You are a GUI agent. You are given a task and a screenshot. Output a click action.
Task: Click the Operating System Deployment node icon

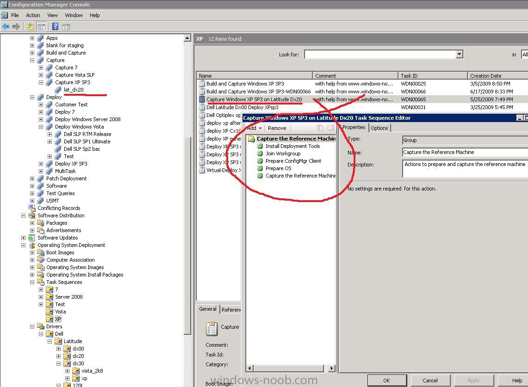[x=32, y=245]
